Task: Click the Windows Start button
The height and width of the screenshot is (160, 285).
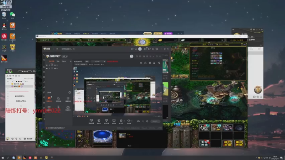Action: (x=2, y=158)
